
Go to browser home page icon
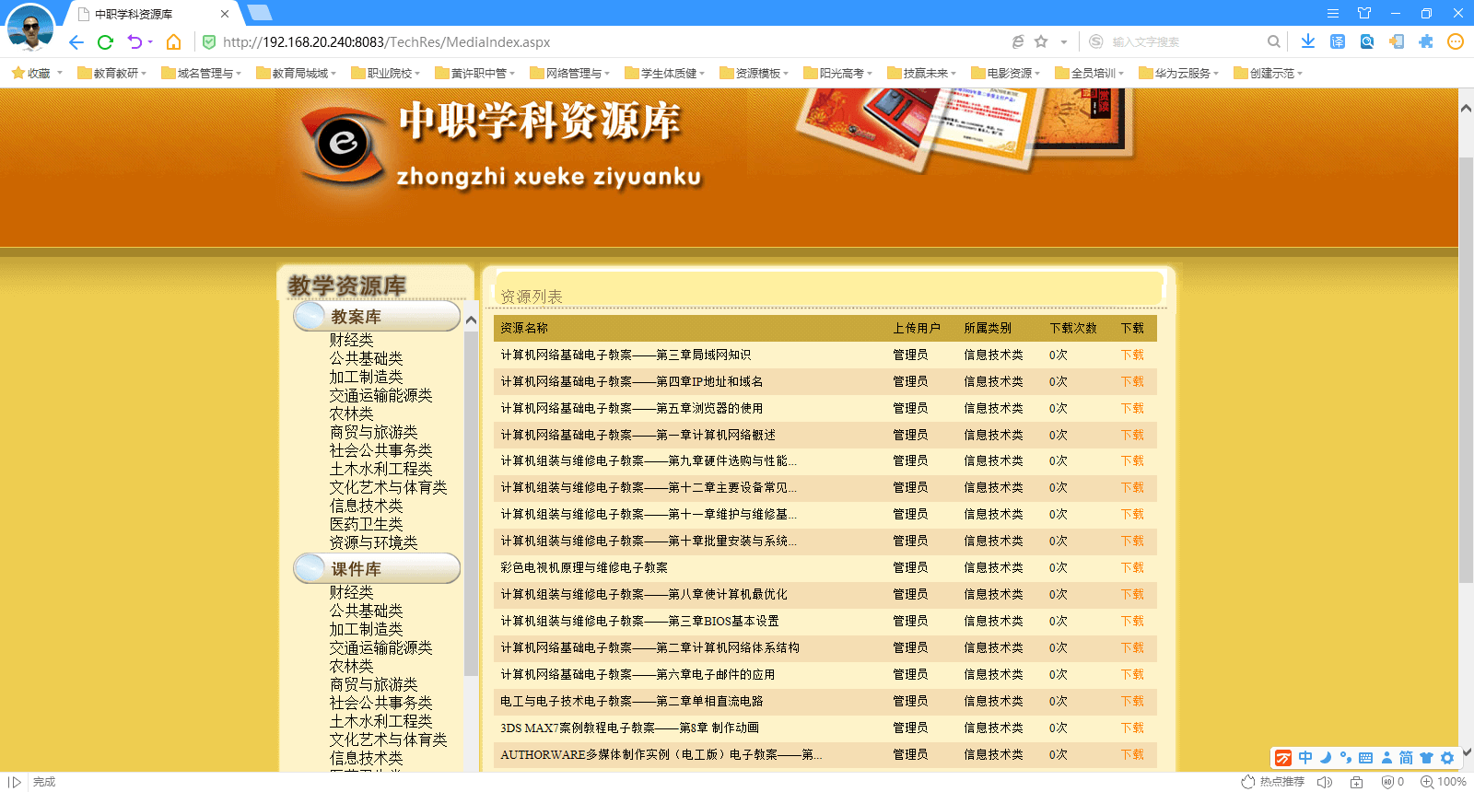pos(173,42)
